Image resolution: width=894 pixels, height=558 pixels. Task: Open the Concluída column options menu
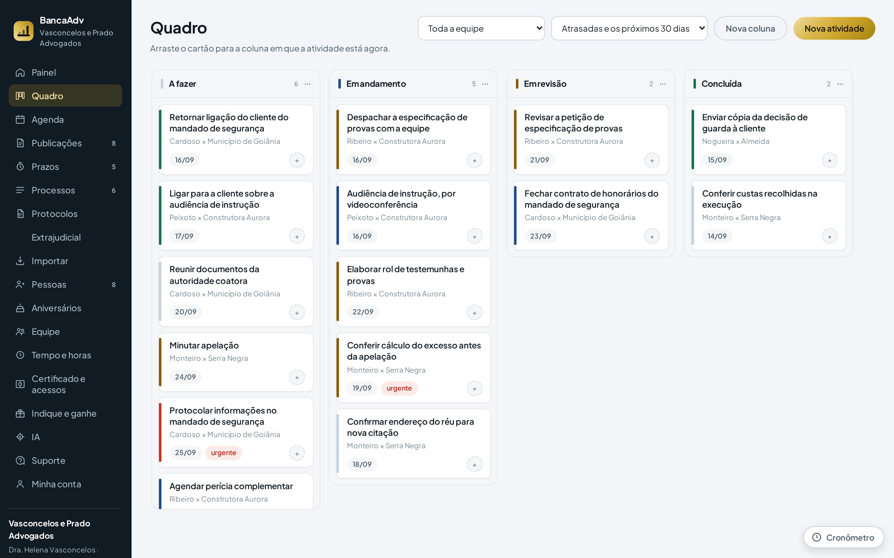tap(840, 84)
